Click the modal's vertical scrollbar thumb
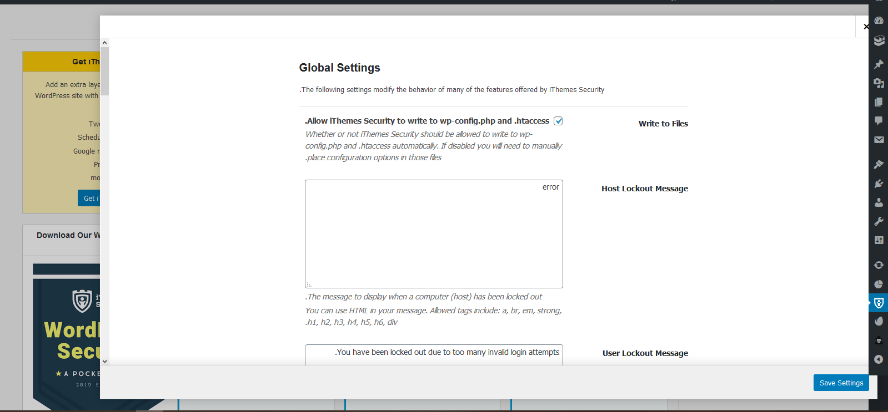Viewport: 888px width, 412px height. (x=104, y=71)
